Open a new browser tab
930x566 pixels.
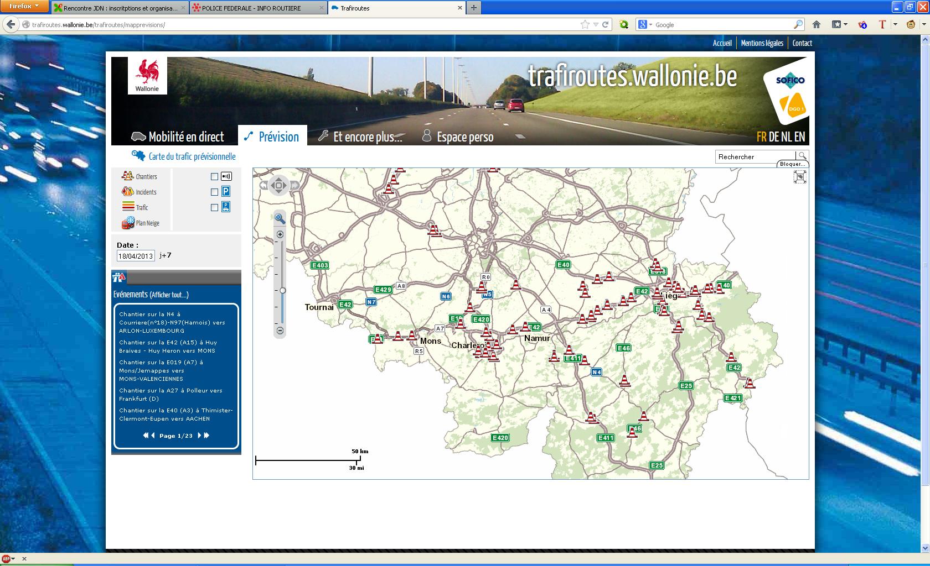click(474, 8)
